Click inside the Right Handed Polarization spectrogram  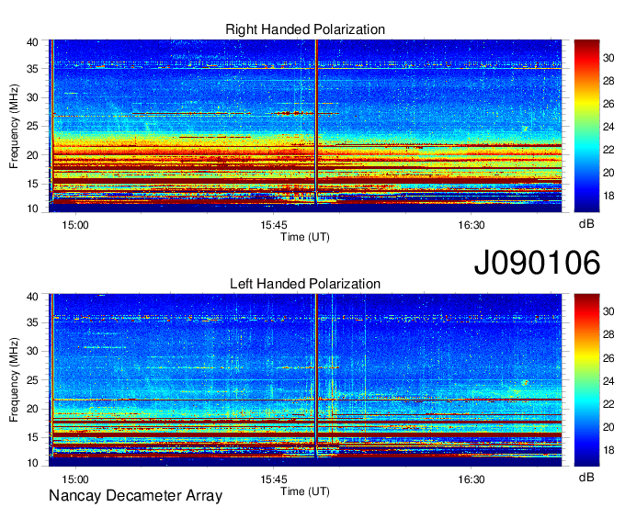[305, 126]
